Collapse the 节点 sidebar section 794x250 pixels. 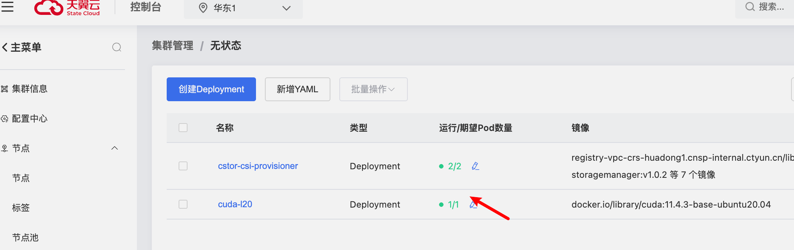pyautogui.click(x=115, y=148)
